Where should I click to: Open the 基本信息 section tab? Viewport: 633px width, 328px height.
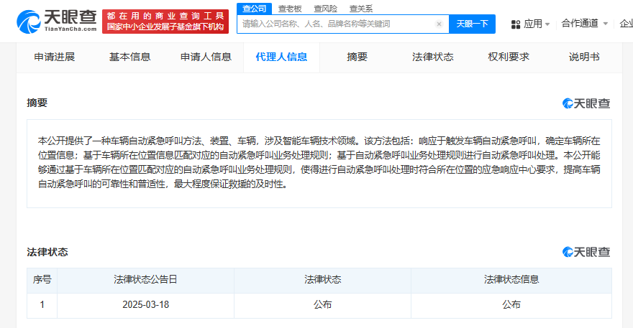(130, 57)
